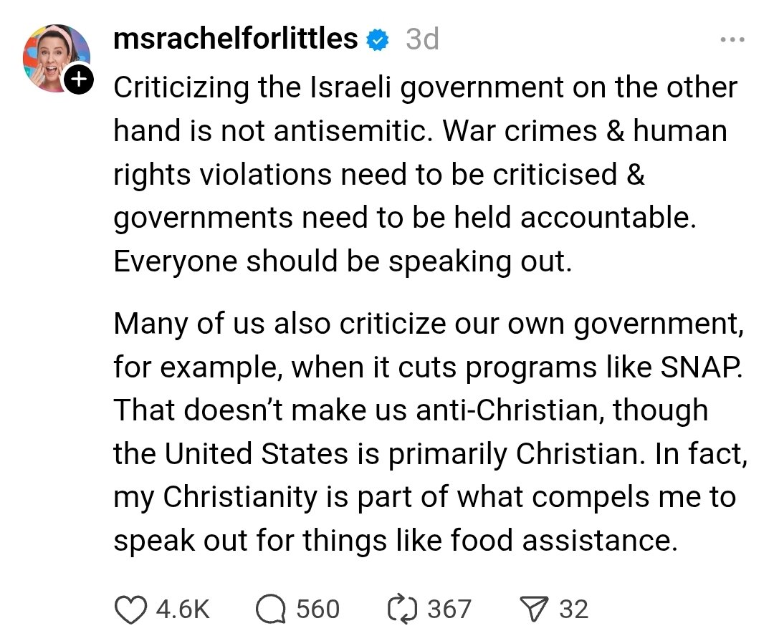Open replies via the comment bubble icon

click(x=269, y=609)
